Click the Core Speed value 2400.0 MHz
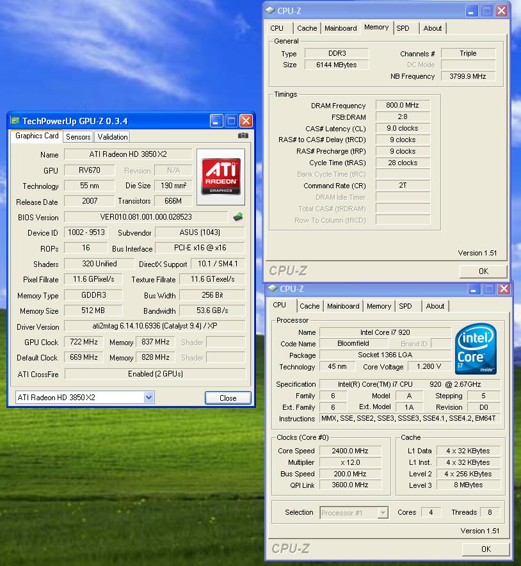Screen dimensions: 521x566 pos(350,451)
